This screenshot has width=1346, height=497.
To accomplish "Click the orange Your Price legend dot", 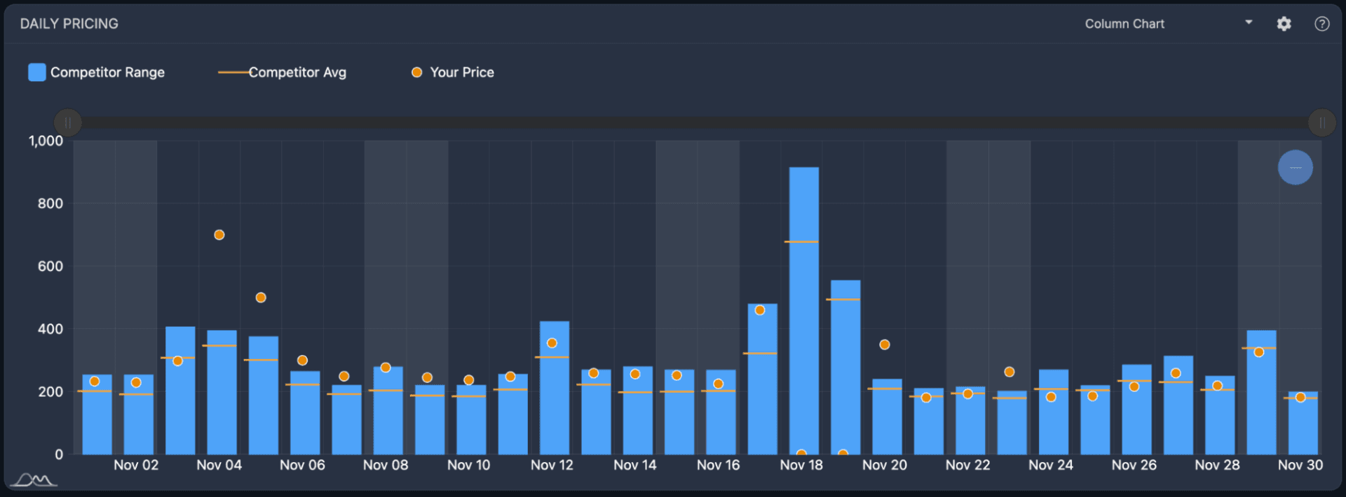I will coord(416,72).
